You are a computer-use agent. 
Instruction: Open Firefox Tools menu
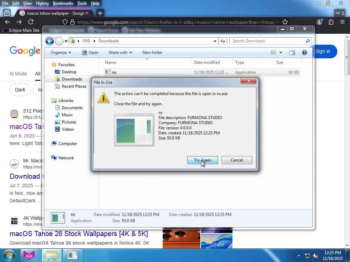pos(82,3)
